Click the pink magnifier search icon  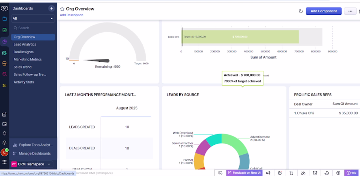point(4,74)
